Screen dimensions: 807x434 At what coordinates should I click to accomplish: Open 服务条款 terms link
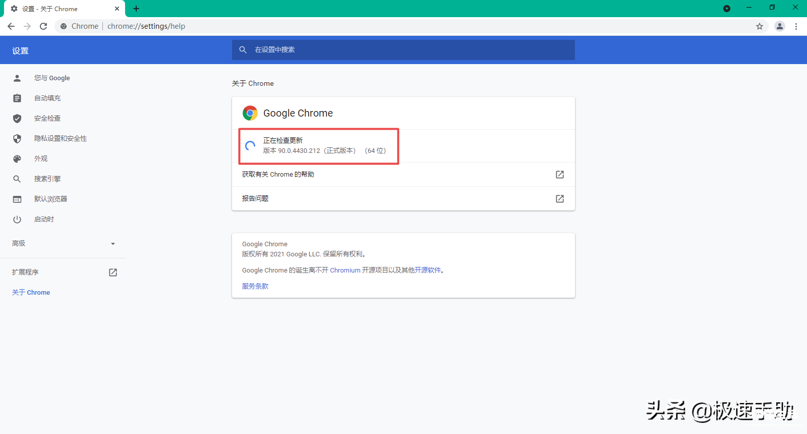pos(255,287)
